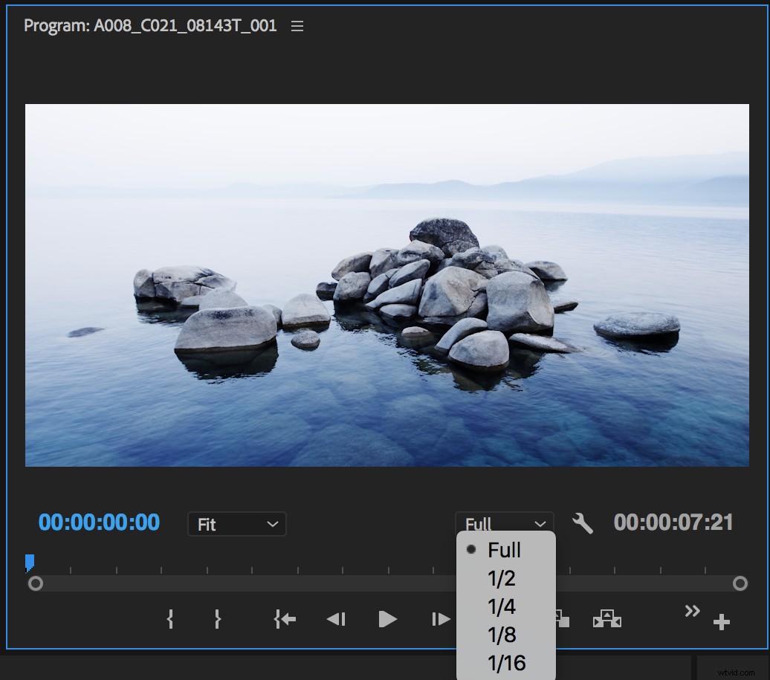Expand the overflow chevron for more buttons
770x680 pixels.
(x=691, y=611)
